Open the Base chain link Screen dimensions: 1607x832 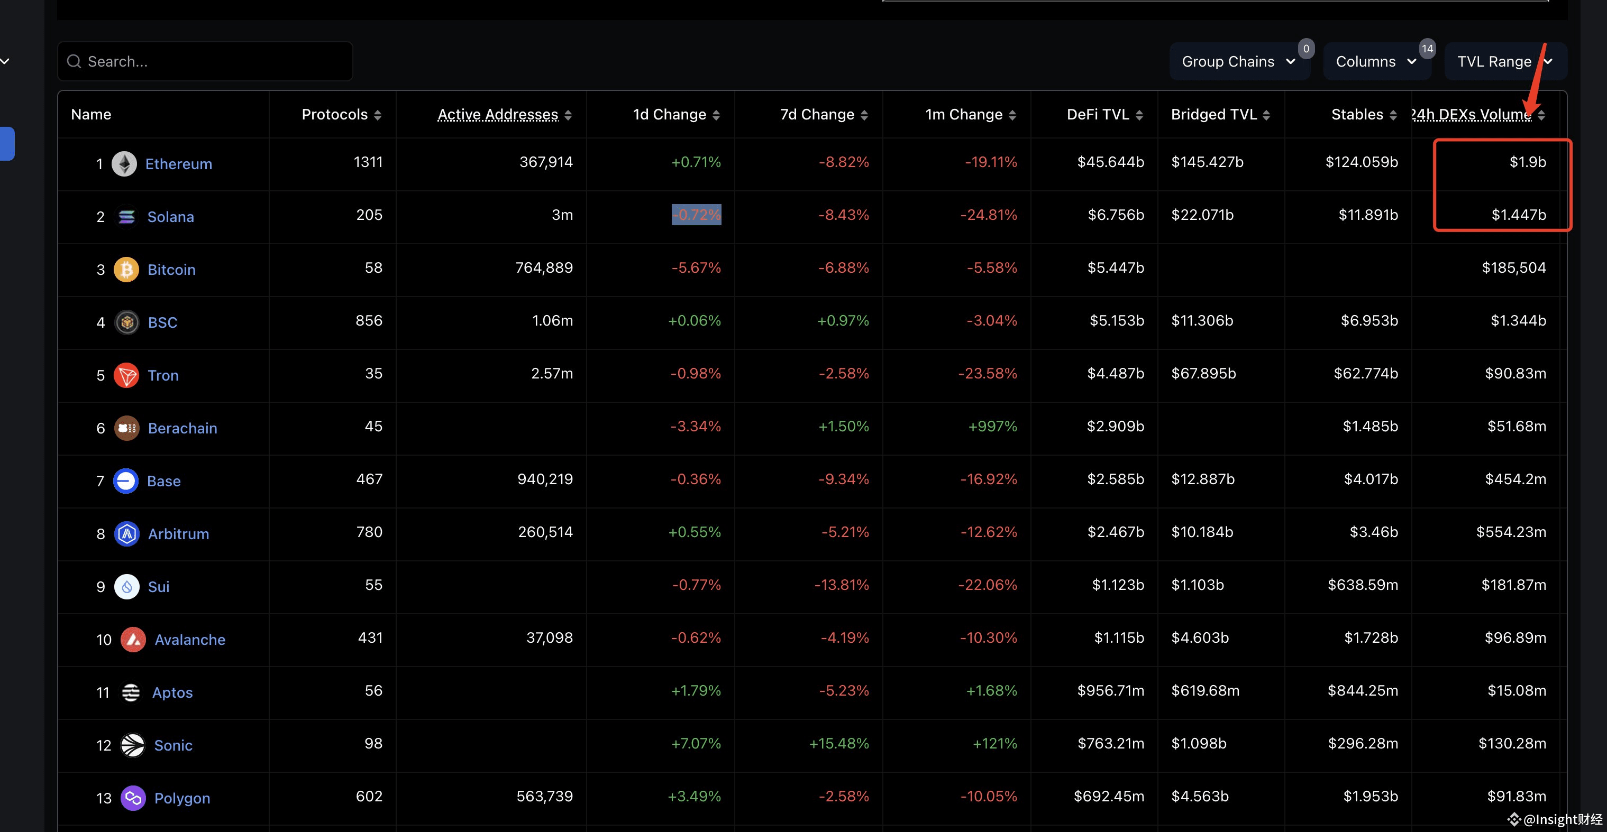(x=163, y=481)
